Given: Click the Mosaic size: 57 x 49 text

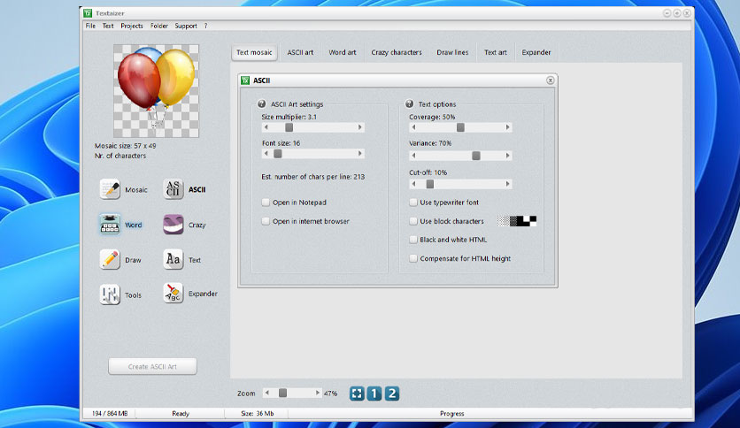Looking at the screenshot, I should [125, 146].
